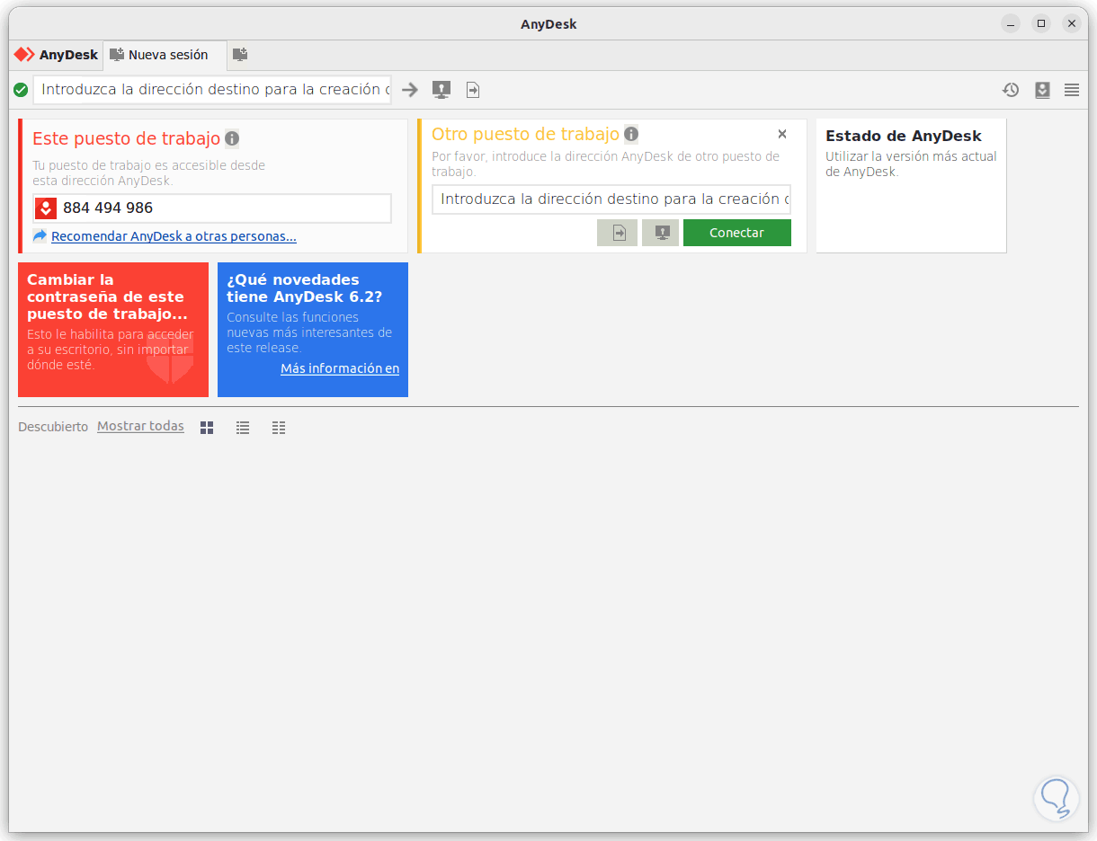Focus the top address bar input
This screenshot has width=1097, height=841.
212,90
